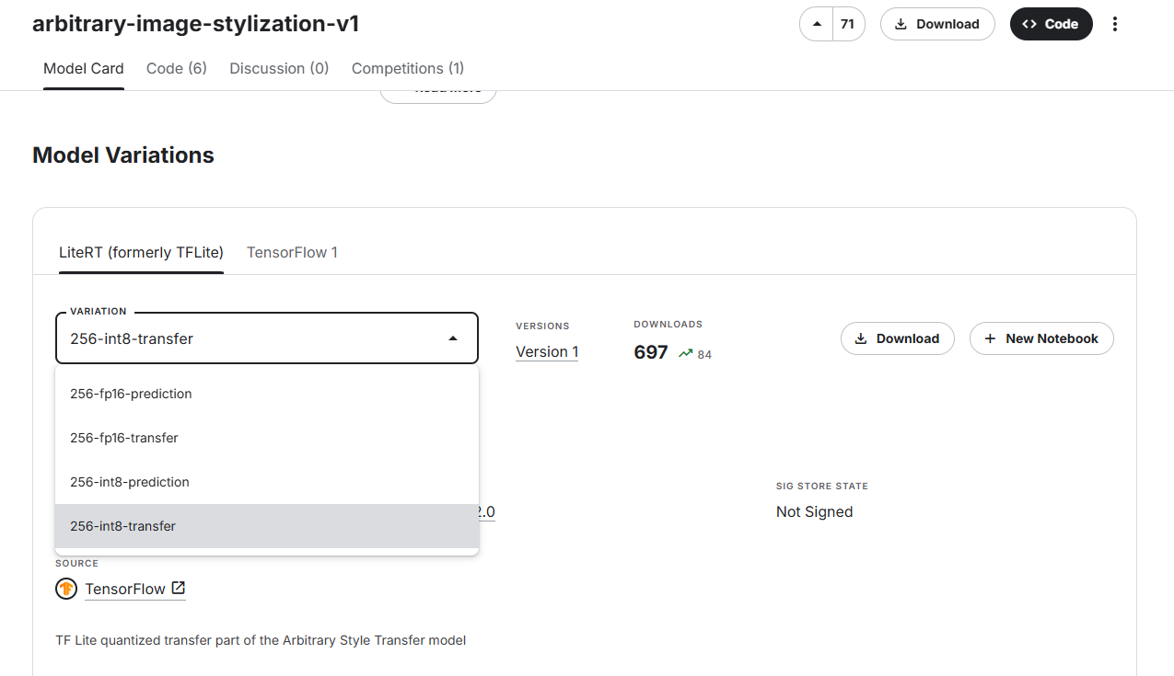Click the black Code button

click(x=1051, y=24)
